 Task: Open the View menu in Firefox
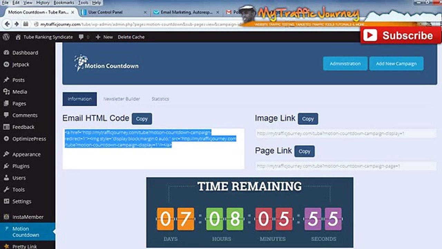(28, 2)
